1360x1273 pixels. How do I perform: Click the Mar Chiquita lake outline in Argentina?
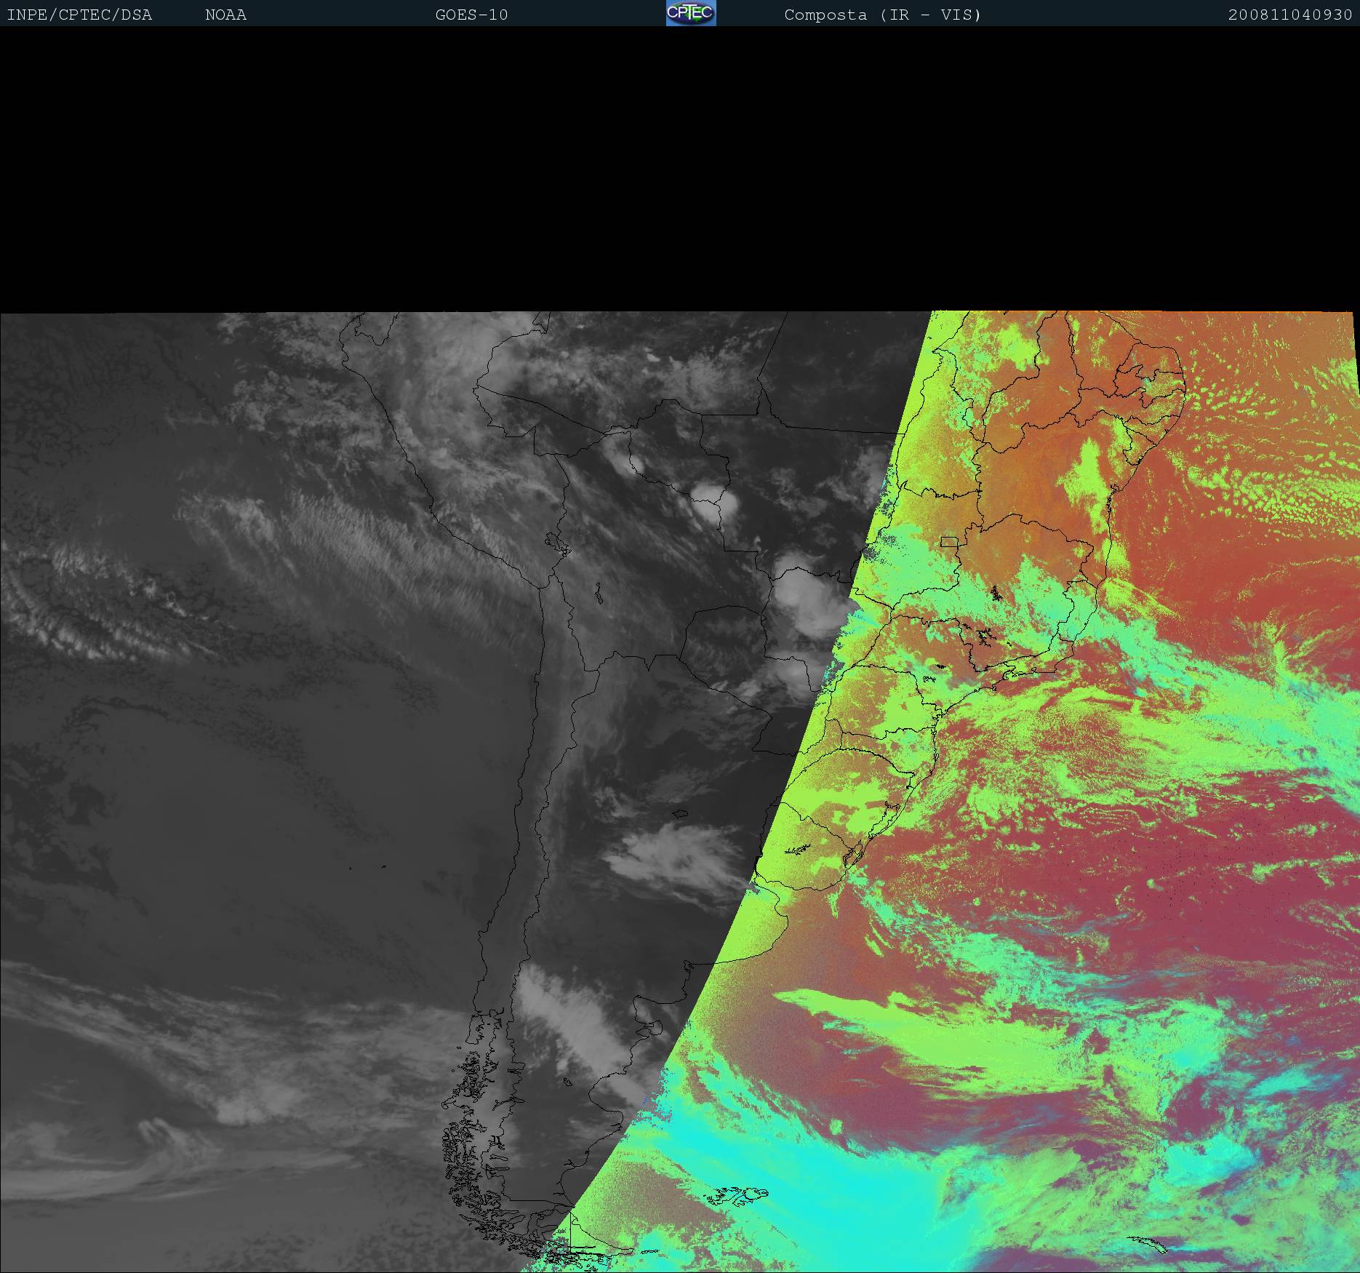[x=680, y=813]
